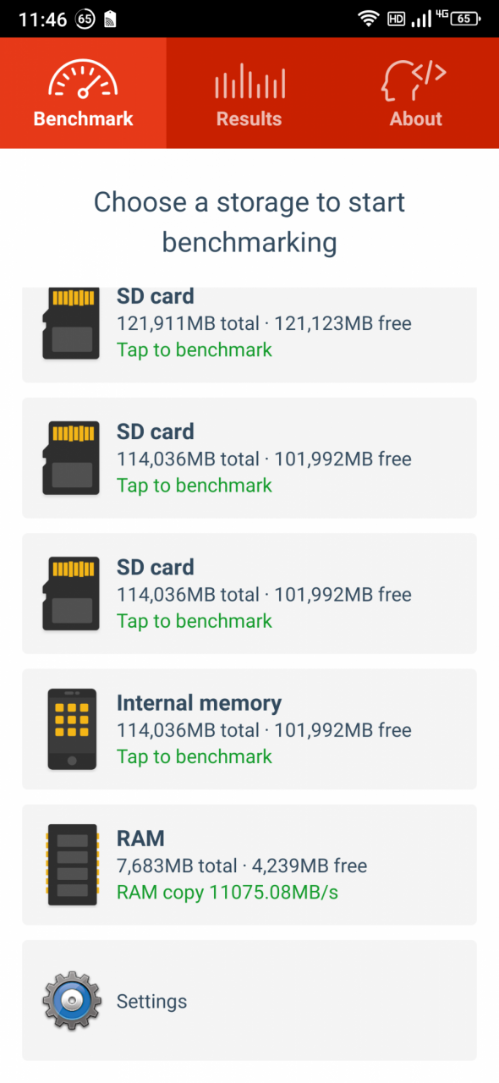
Task: Select the Internal memory title
Action: tap(199, 703)
